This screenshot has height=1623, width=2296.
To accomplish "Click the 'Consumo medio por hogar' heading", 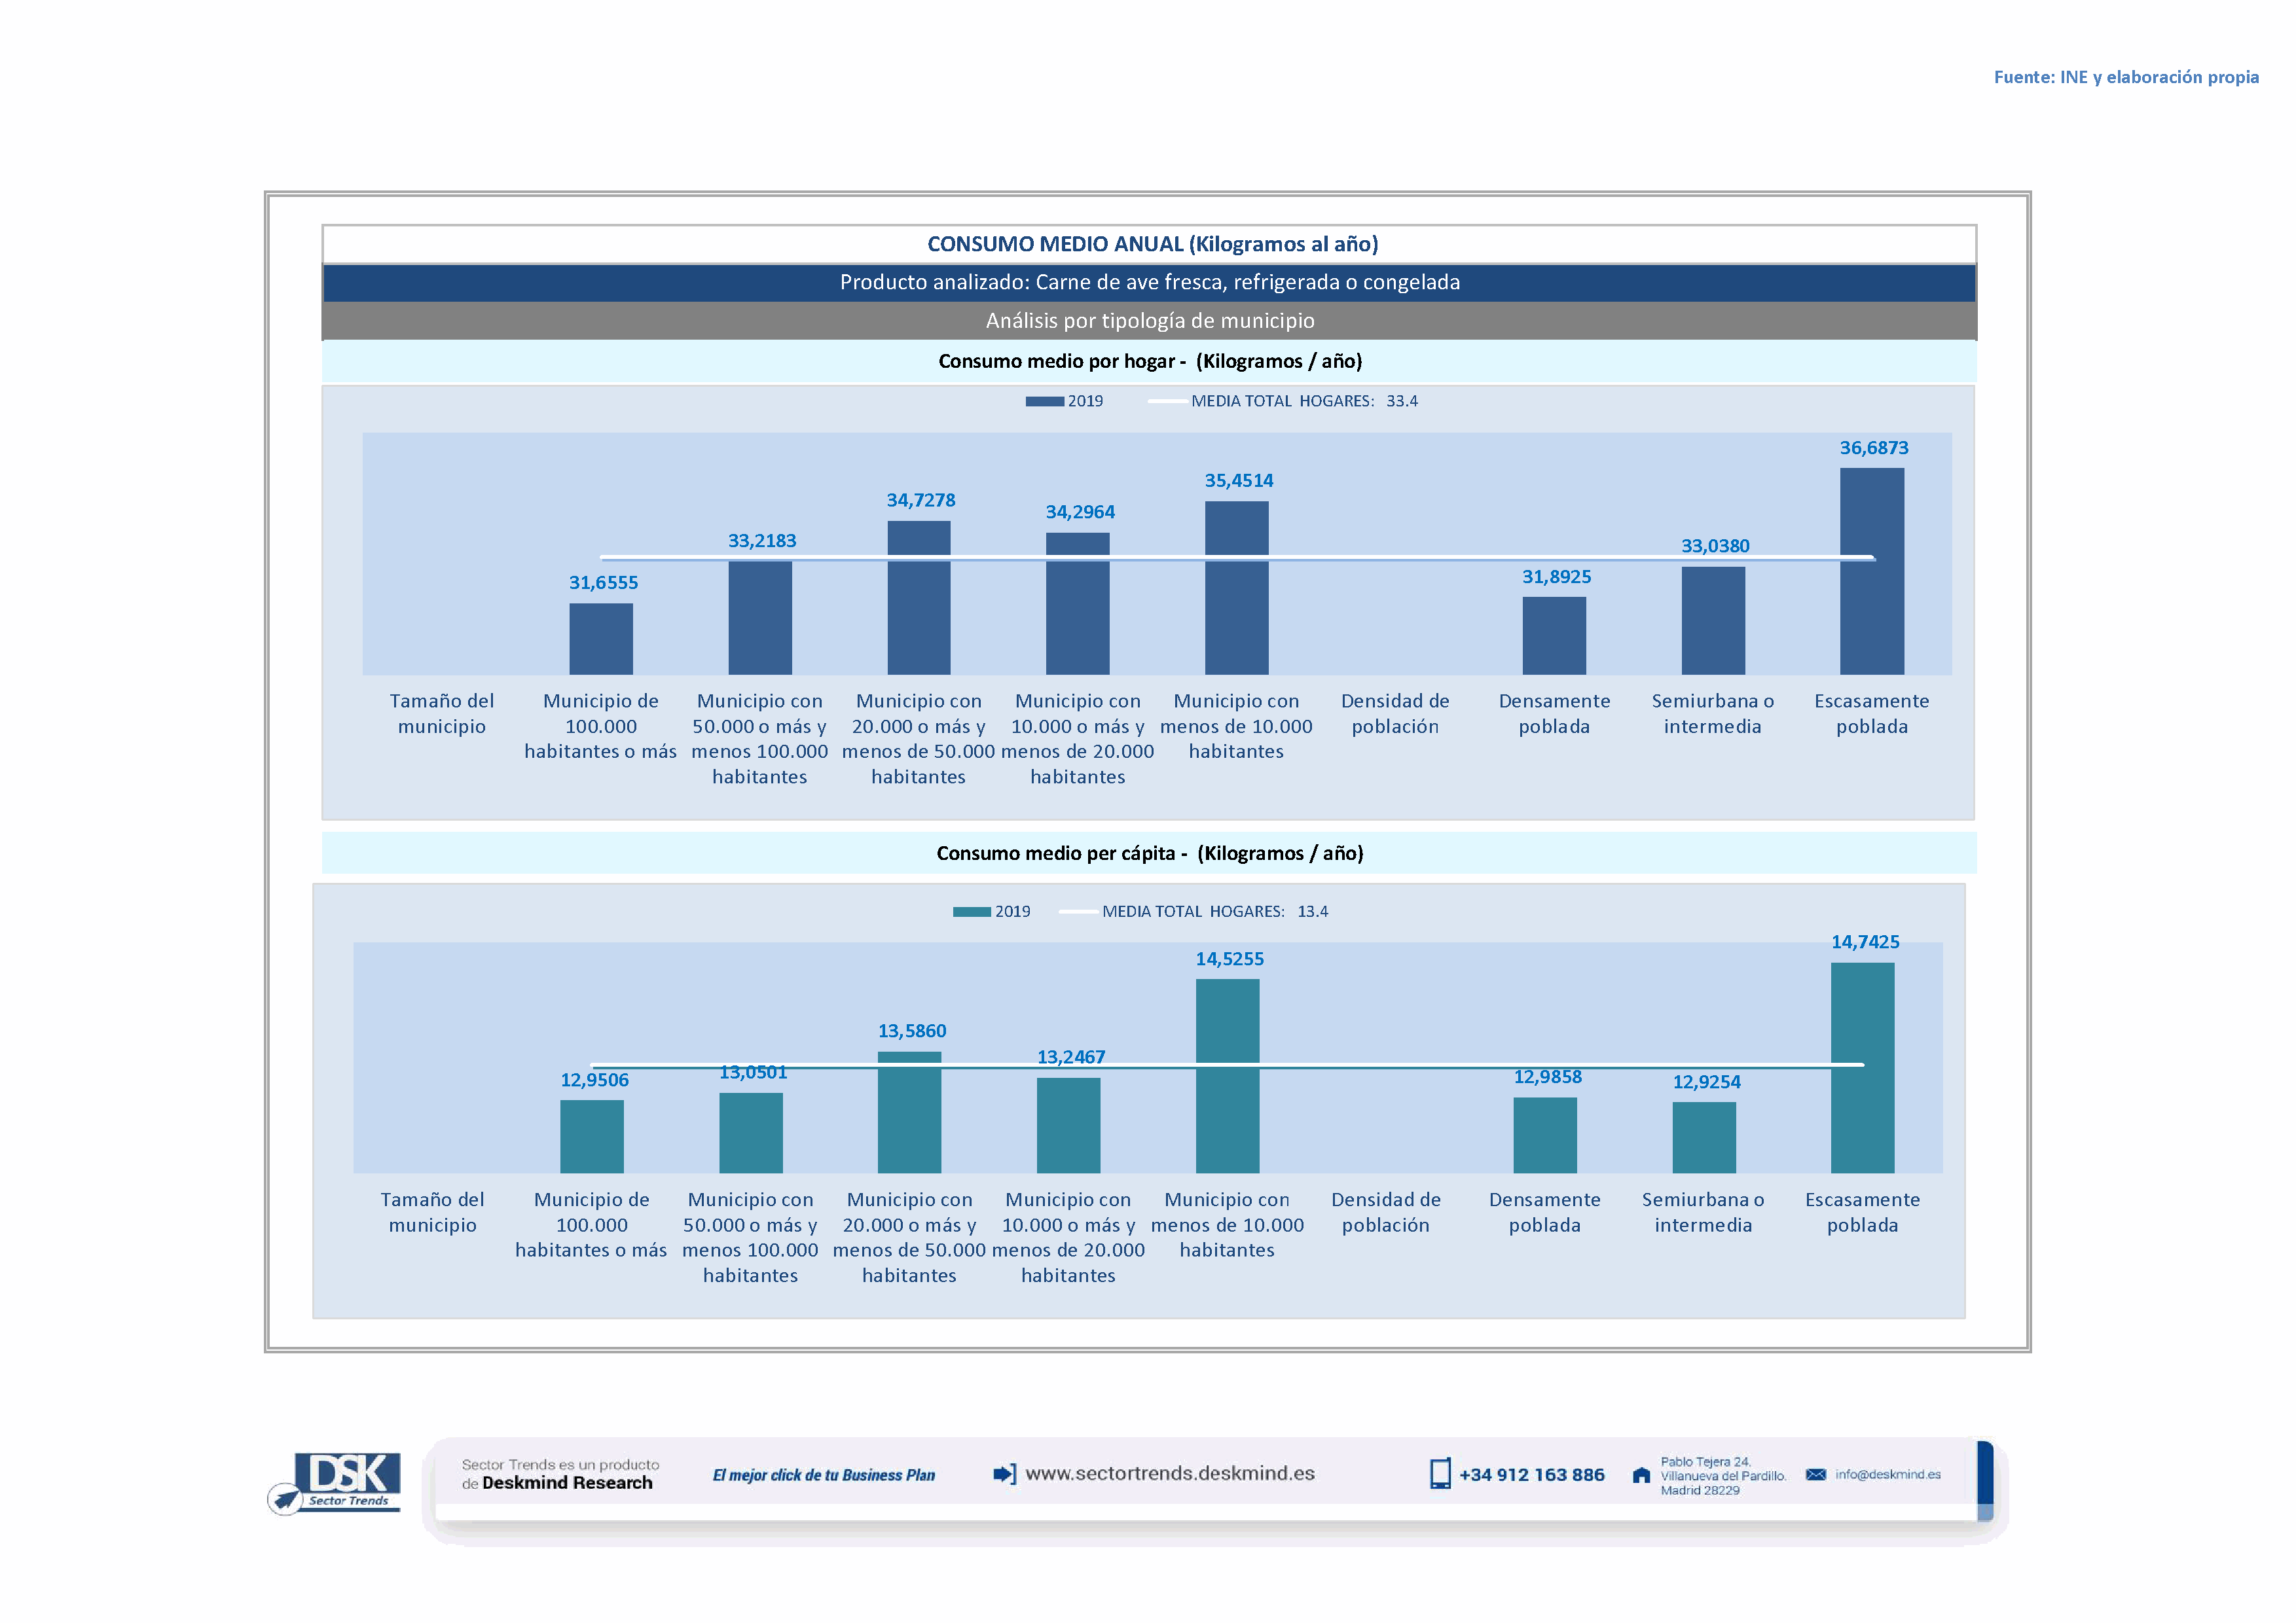I will [x=1149, y=362].
